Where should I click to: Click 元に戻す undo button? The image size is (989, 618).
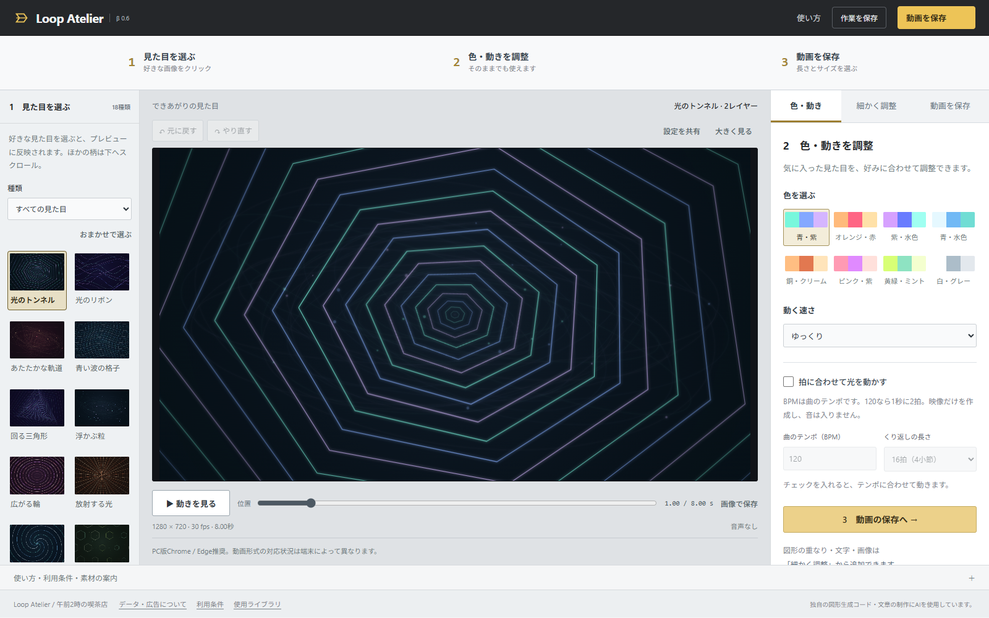[177, 131]
